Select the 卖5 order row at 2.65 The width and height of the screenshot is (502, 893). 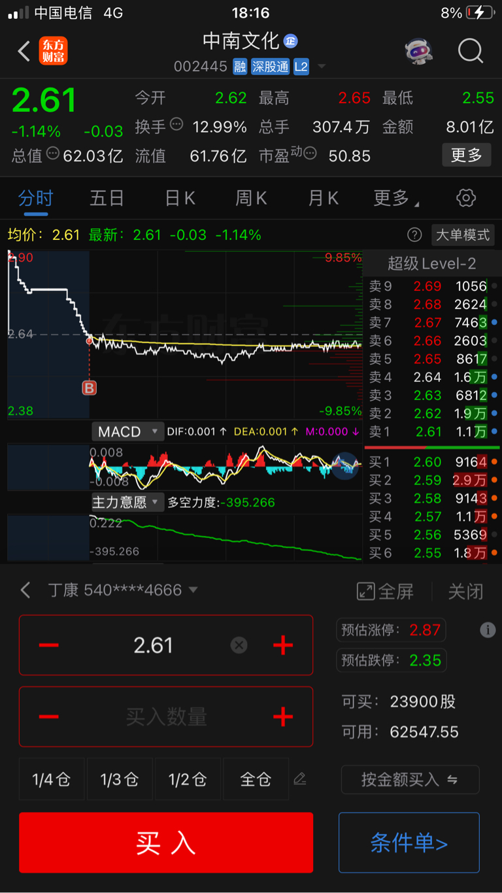point(432,359)
